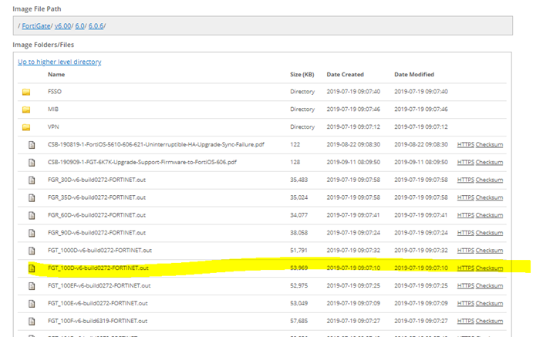The height and width of the screenshot is (337, 543).
Task: Click file icon for FGR_30D-v6-build0272-FORTINET.out
Action: click(32, 180)
